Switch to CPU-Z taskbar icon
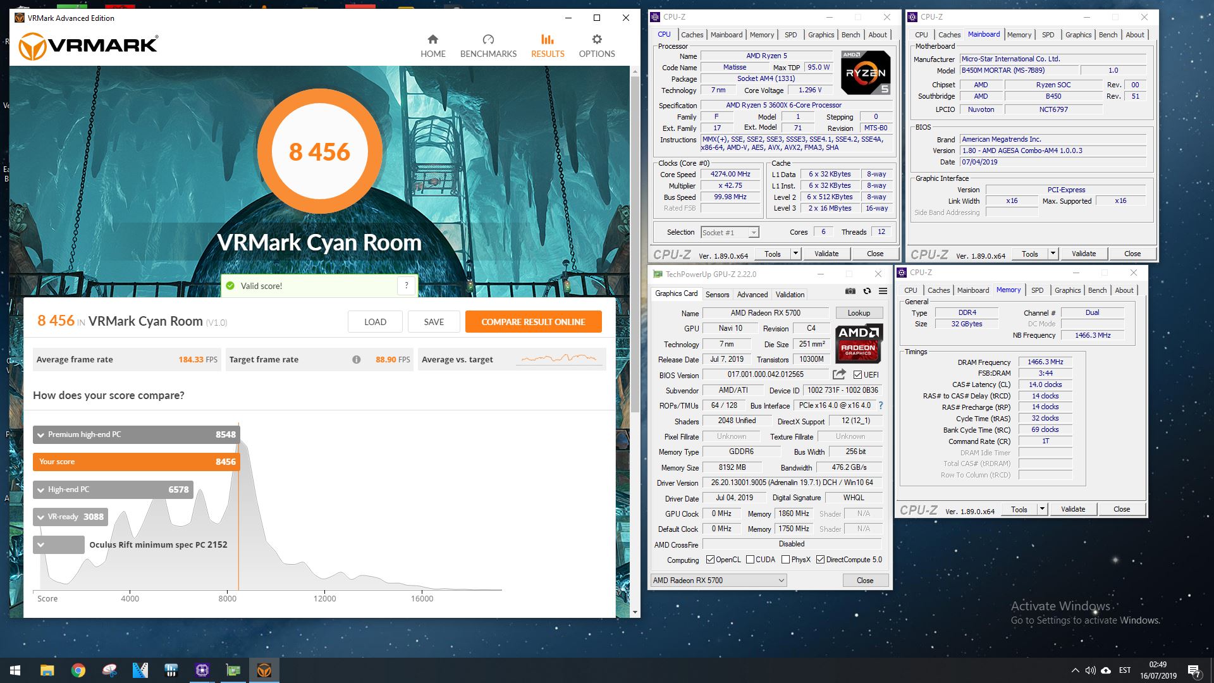 click(x=202, y=670)
